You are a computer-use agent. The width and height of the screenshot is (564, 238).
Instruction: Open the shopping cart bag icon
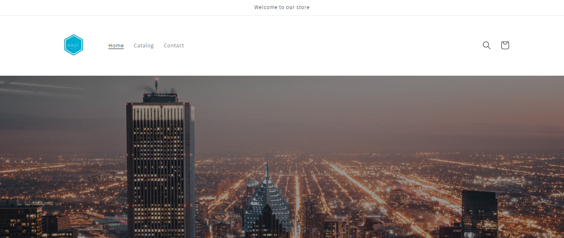(505, 45)
